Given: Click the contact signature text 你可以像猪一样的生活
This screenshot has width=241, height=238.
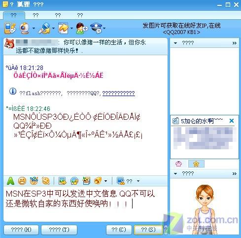Looking at the screenshot, I should [x=93, y=42].
